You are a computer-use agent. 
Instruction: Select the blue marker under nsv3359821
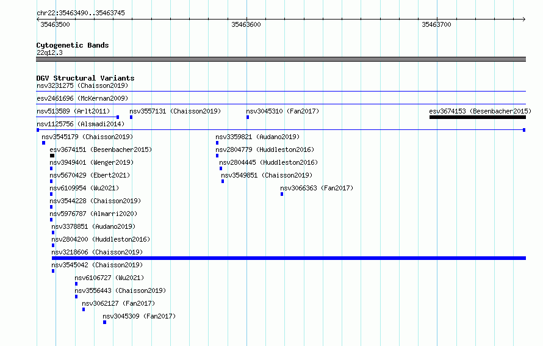pos(217,143)
